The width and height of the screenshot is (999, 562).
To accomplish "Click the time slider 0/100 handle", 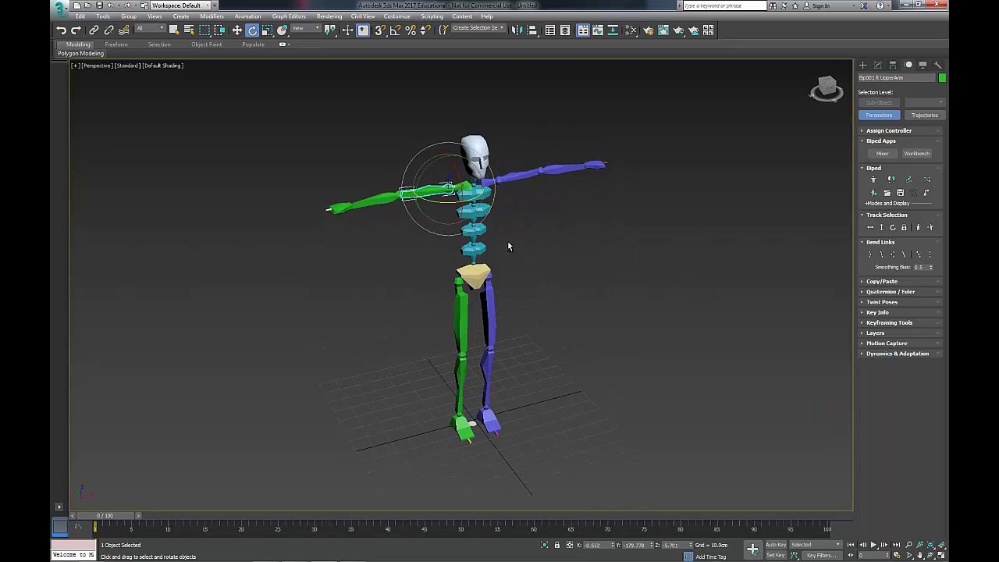I will [x=105, y=516].
